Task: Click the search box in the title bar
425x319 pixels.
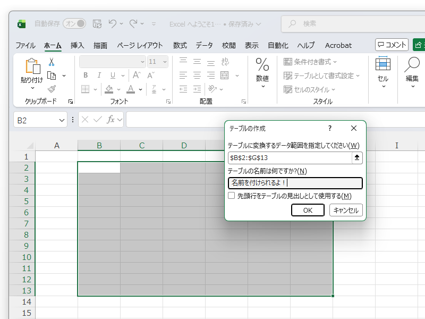Action: click(353, 24)
